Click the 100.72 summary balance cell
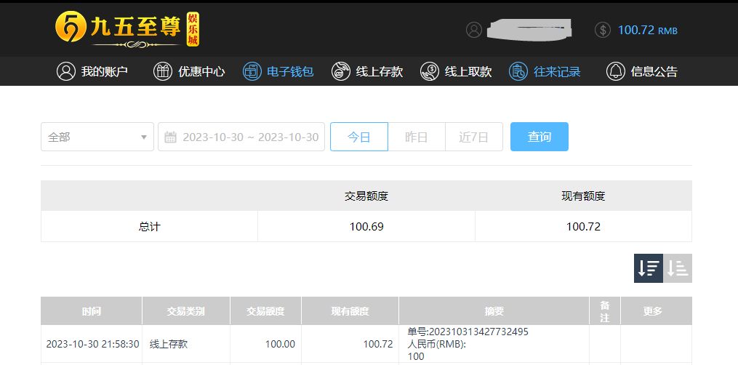The height and width of the screenshot is (365, 738). coord(583,227)
